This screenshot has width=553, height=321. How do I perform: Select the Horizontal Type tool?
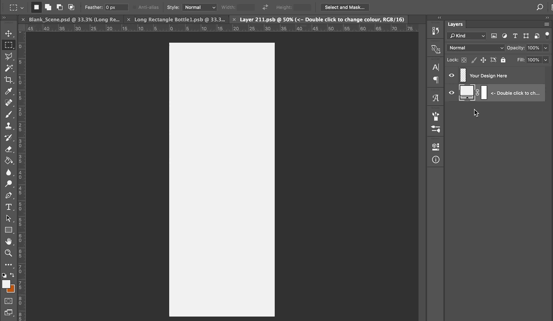[x=8, y=207]
